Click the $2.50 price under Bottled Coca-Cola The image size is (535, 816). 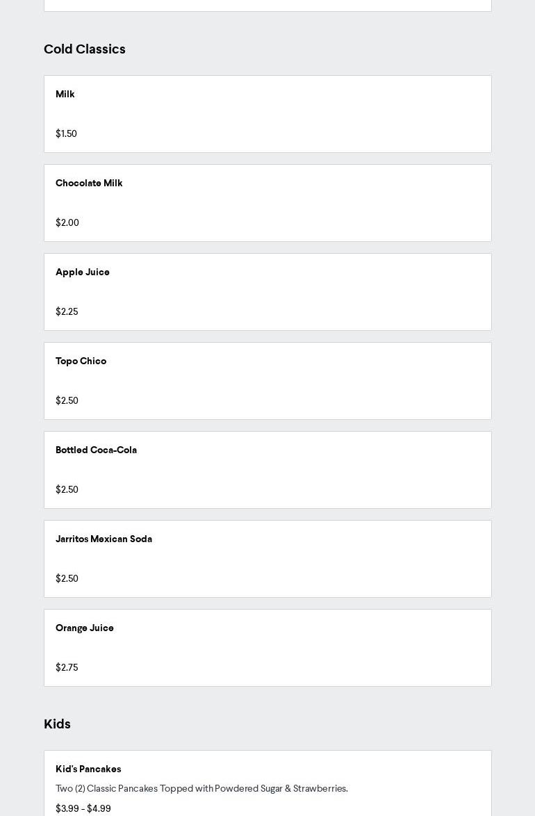pos(67,490)
